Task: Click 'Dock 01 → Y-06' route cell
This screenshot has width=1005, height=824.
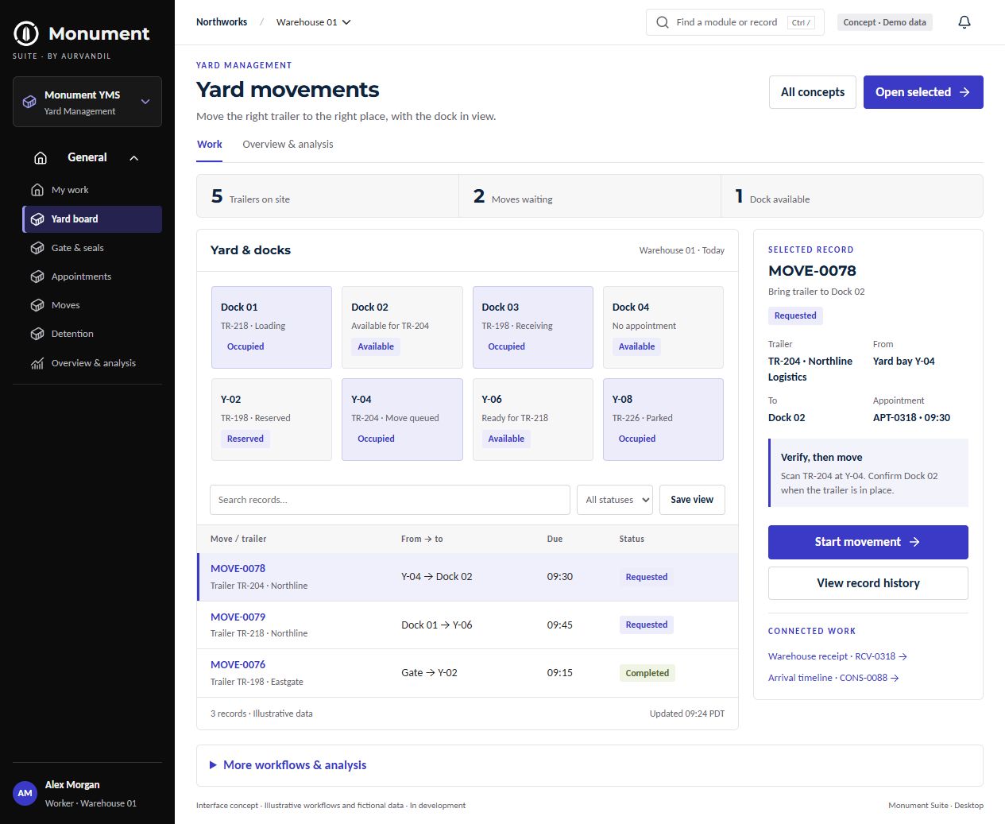Action: point(436,625)
